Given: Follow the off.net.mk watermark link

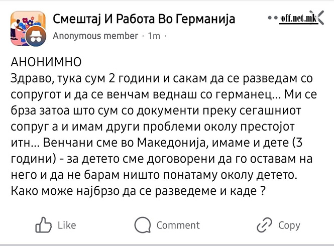Looking at the screenshot, I should [298, 19].
